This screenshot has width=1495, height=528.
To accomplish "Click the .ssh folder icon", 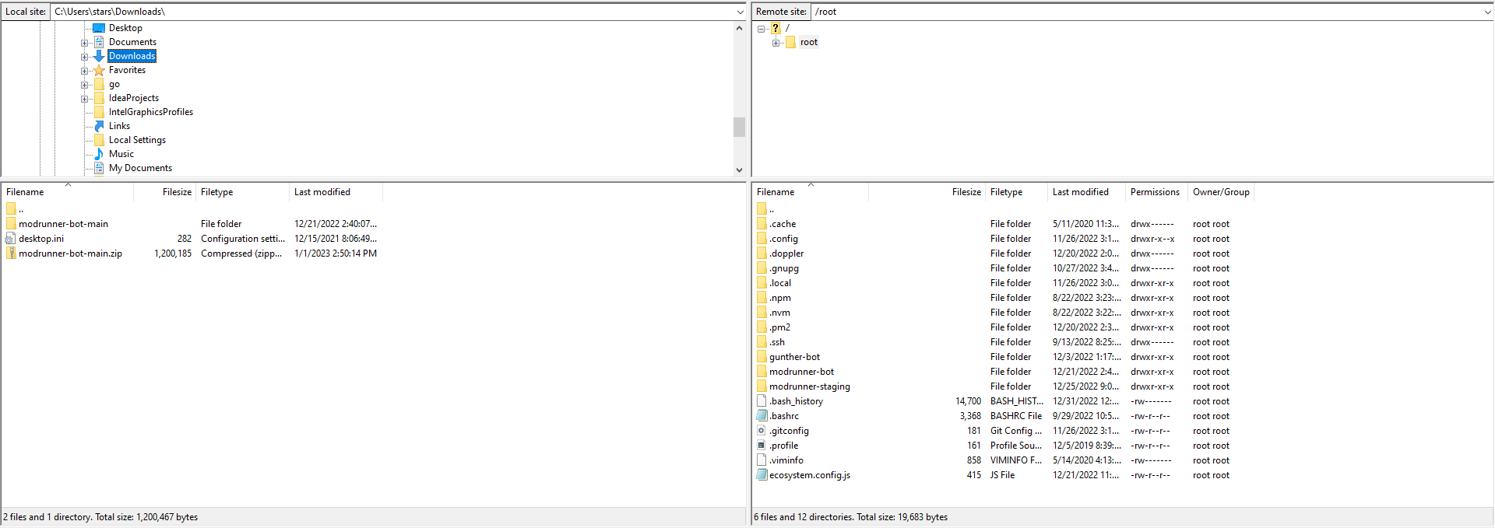I will point(762,342).
